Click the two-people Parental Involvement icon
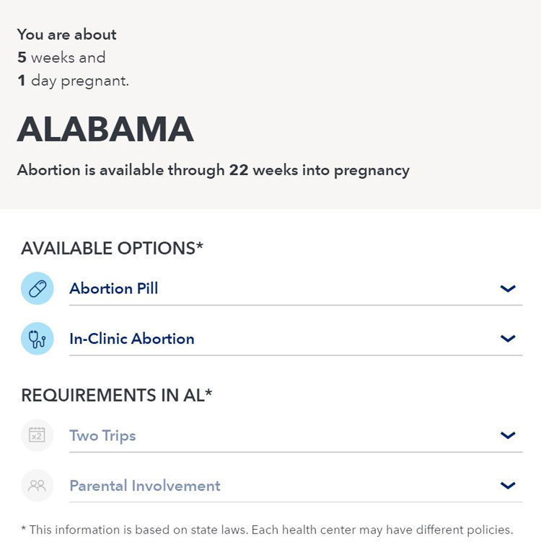541x542 pixels. (38, 485)
